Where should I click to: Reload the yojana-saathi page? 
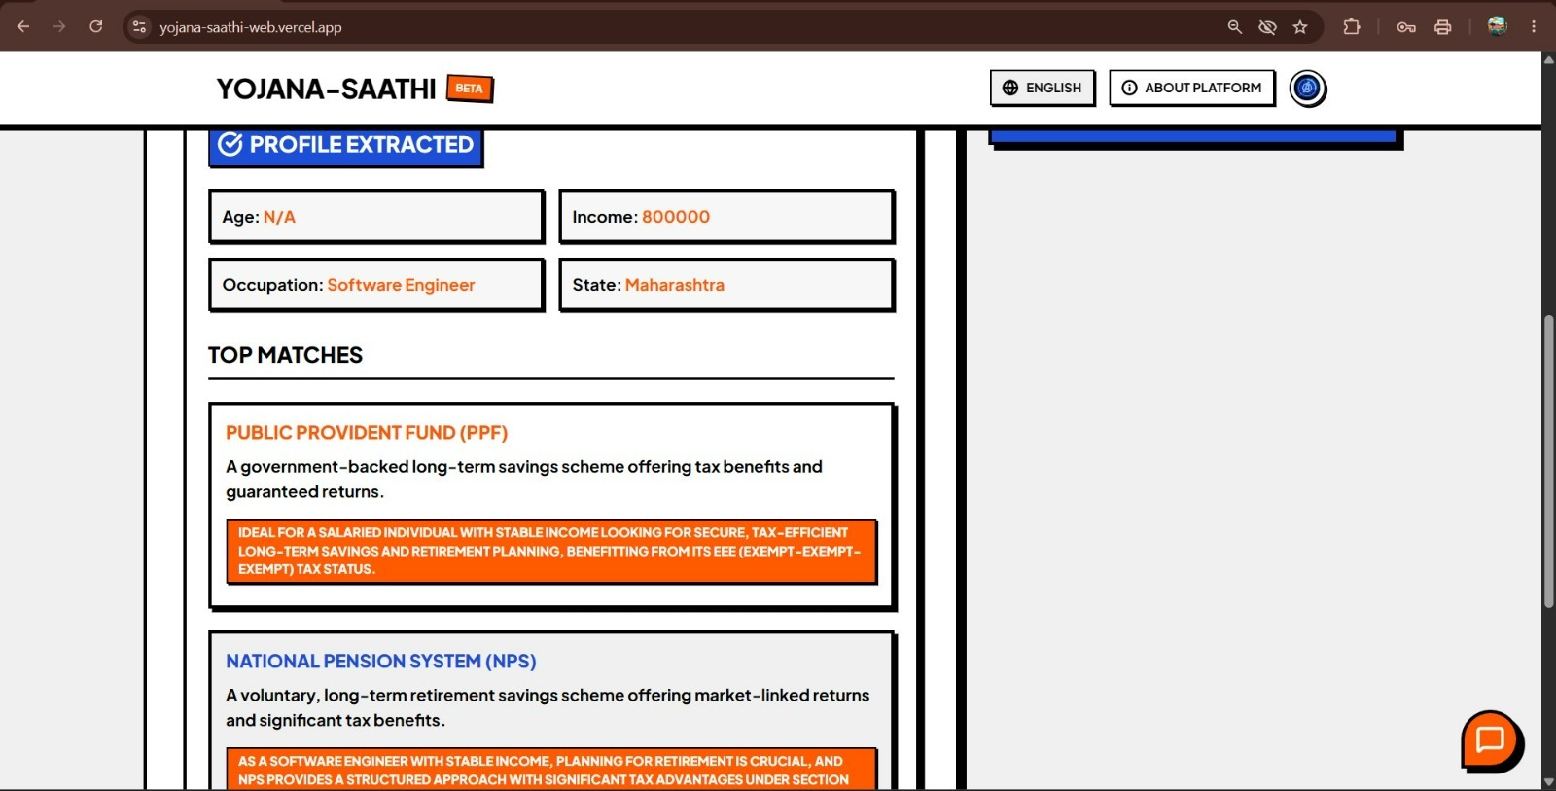point(95,27)
